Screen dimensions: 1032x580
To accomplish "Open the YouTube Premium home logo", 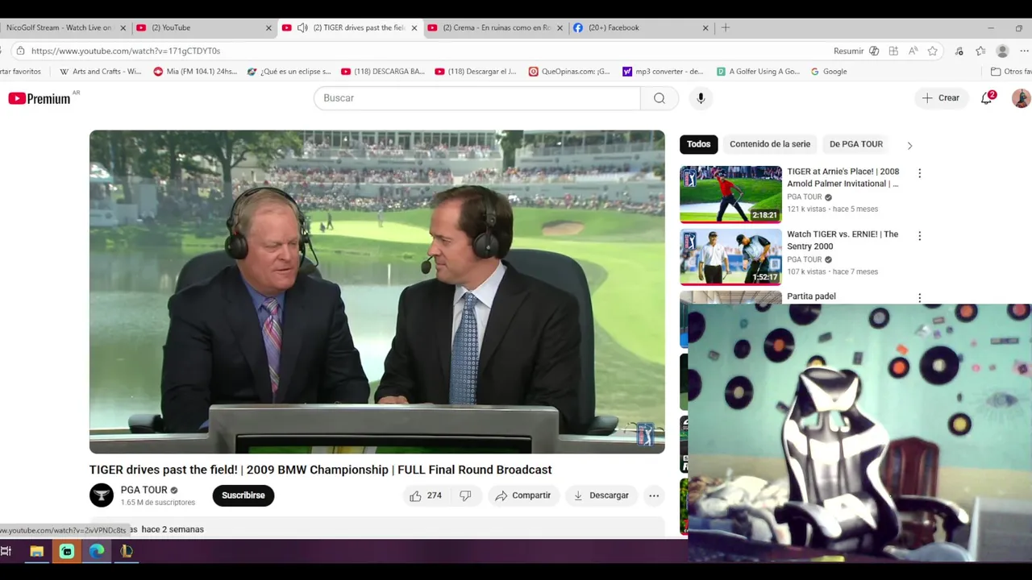I will [x=40, y=98].
